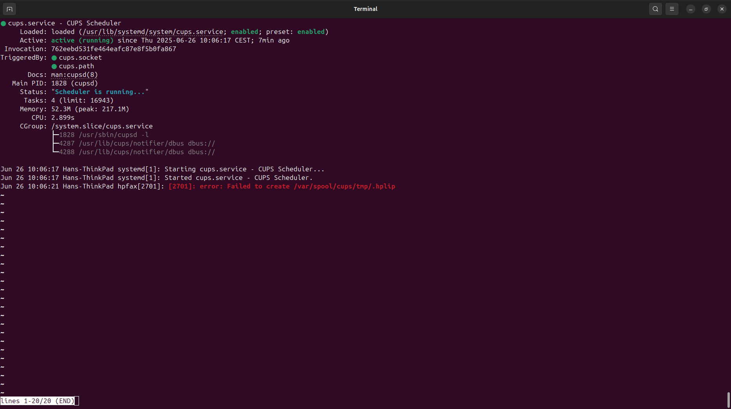
Task: Click the green dot beside cups.path
Action: tap(54, 66)
